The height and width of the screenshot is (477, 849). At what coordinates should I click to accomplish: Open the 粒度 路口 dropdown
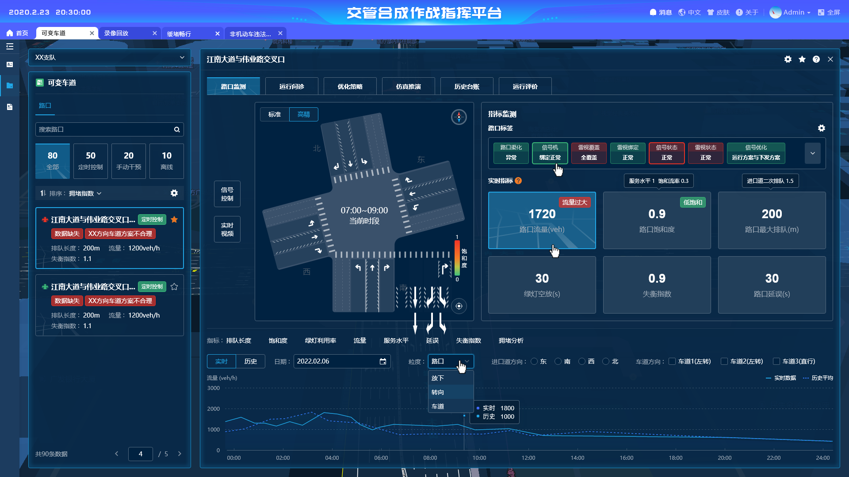pos(451,361)
